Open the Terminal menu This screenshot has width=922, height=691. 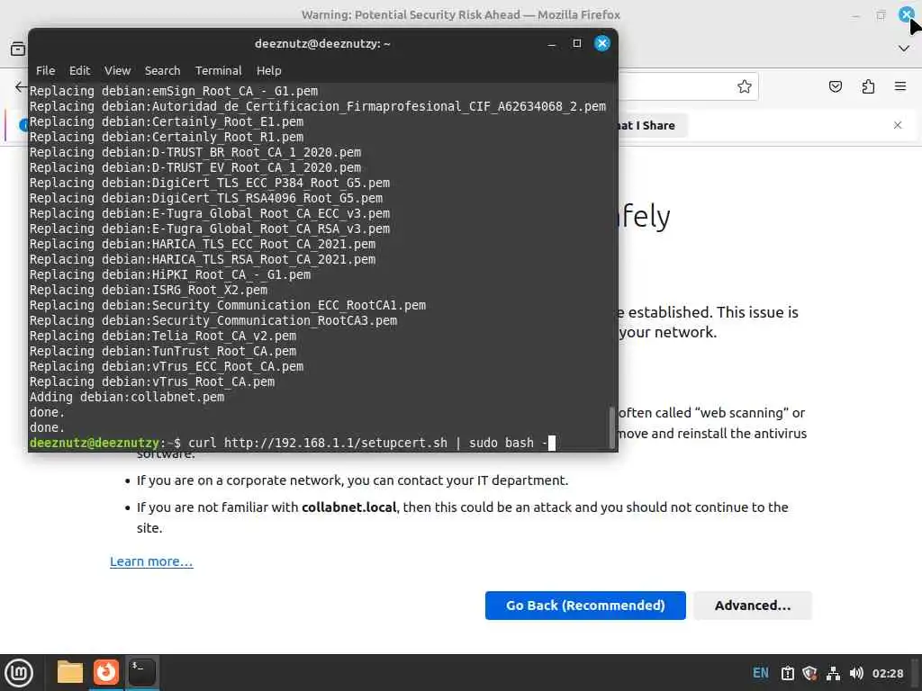click(218, 70)
